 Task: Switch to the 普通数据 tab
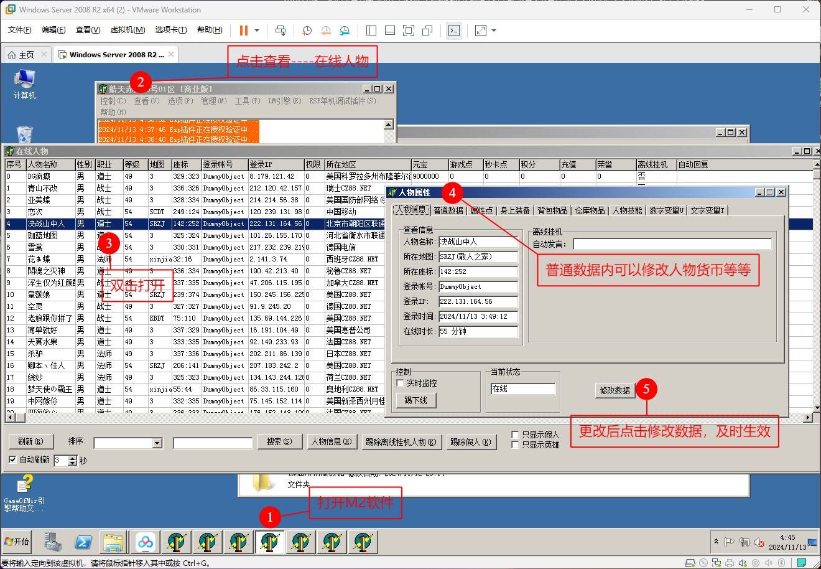coord(448,210)
